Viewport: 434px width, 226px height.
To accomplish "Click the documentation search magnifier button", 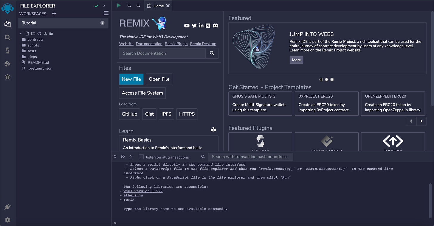I will [212, 53].
